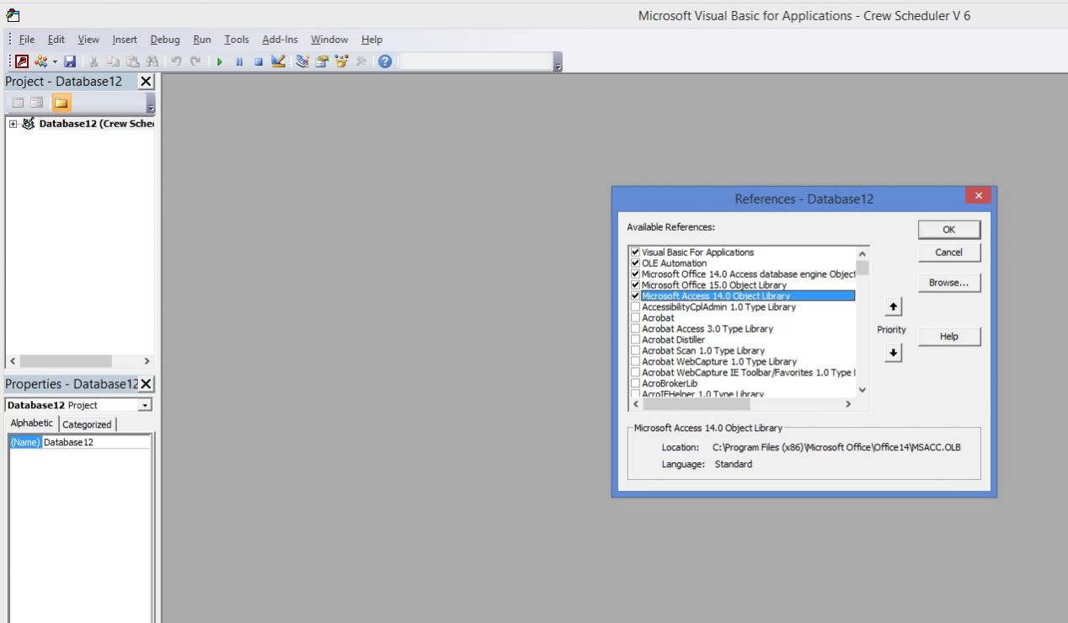Click the (Name) property value field
The height and width of the screenshot is (623, 1068).
96,442
